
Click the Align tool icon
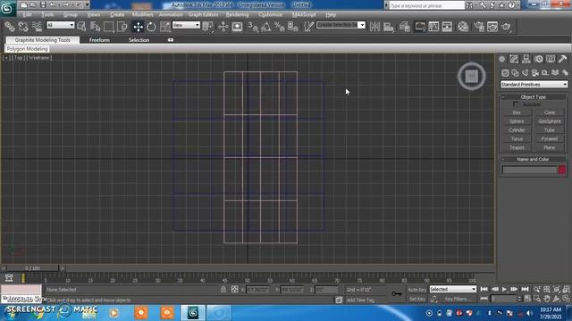click(389, 27)
